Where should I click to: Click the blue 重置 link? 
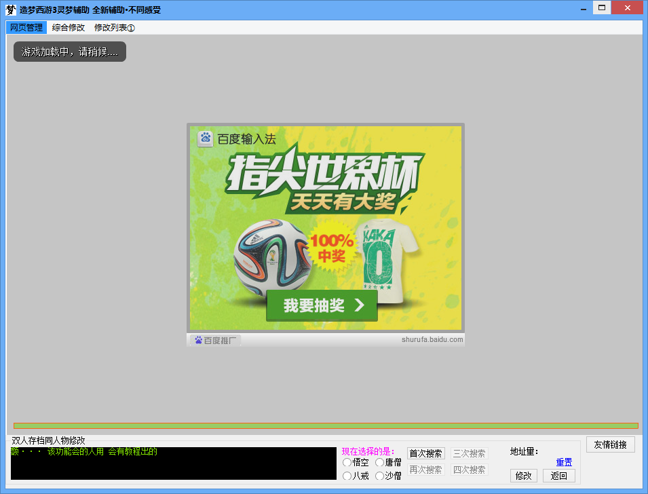pos(564,462)
